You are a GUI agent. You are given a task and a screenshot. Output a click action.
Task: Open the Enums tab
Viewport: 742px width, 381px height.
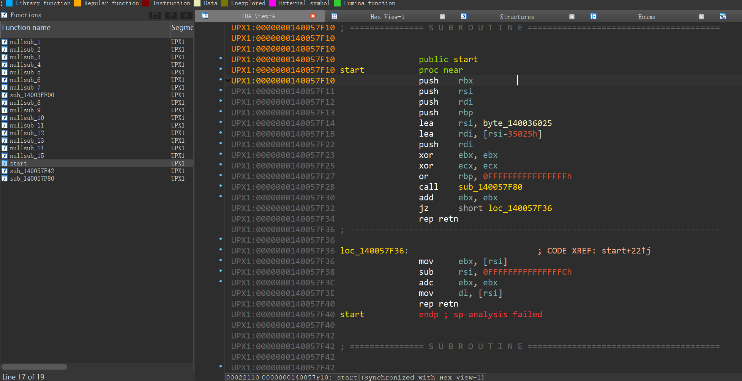pyautogui.click(x=646, y=17)
